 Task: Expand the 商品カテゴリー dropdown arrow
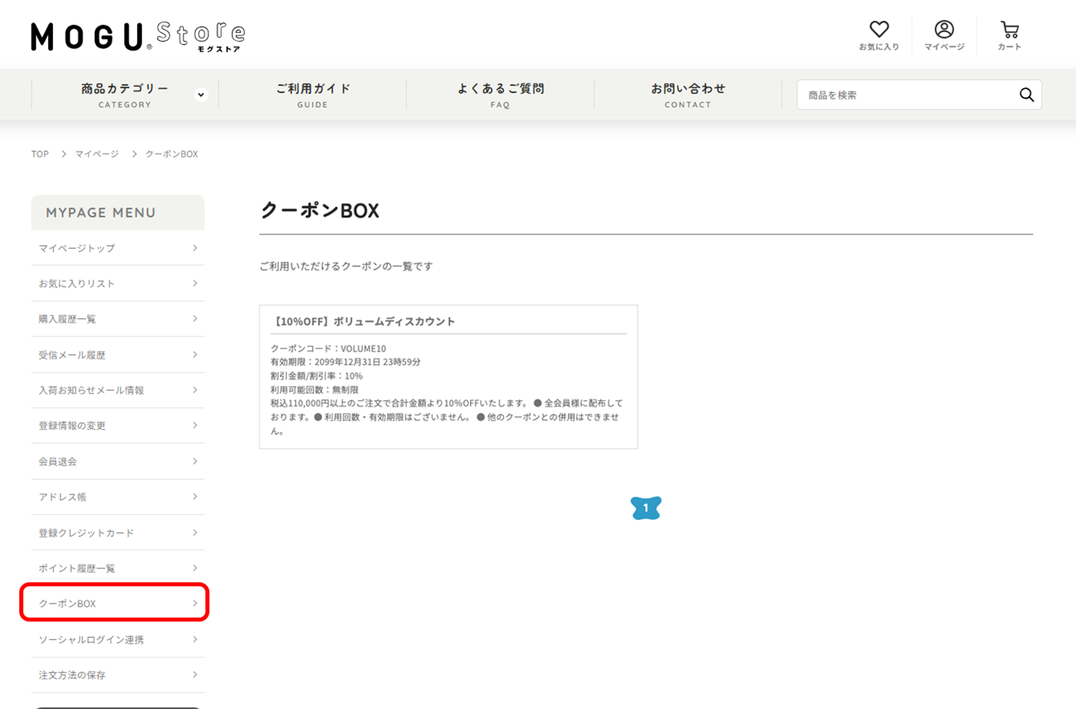pyautogui.click(x=201, y=95)
